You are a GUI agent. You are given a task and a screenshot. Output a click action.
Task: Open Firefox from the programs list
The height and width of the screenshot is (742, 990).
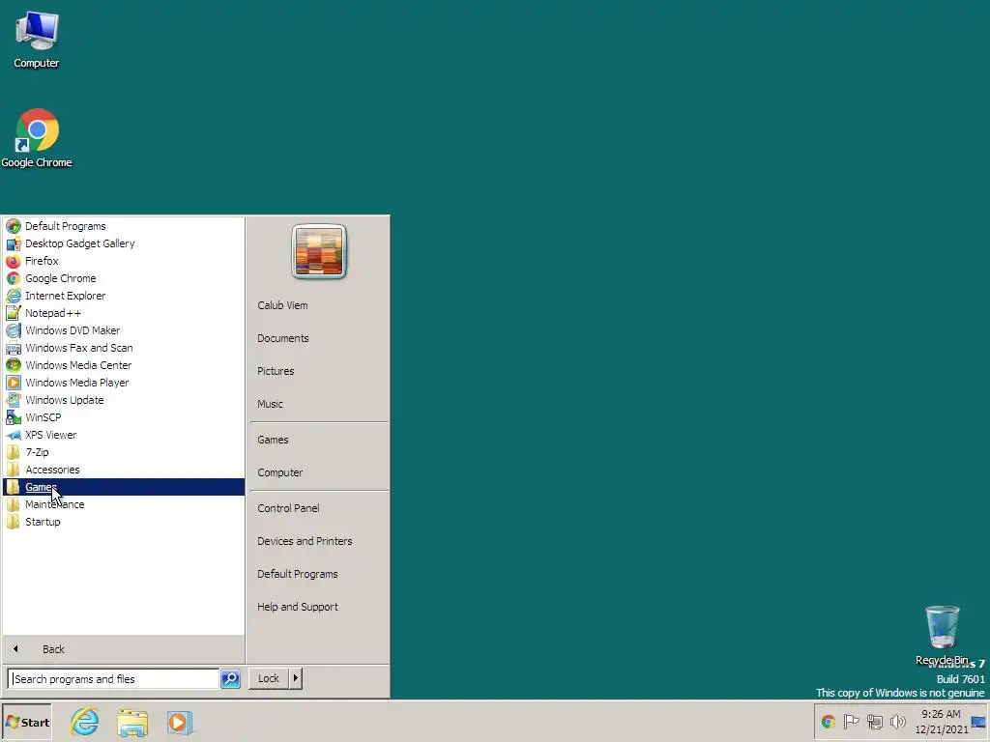click(124, 261)
